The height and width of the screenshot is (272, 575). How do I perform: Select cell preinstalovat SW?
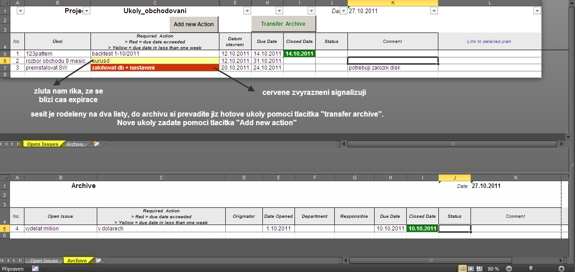[x=57, y=68]
